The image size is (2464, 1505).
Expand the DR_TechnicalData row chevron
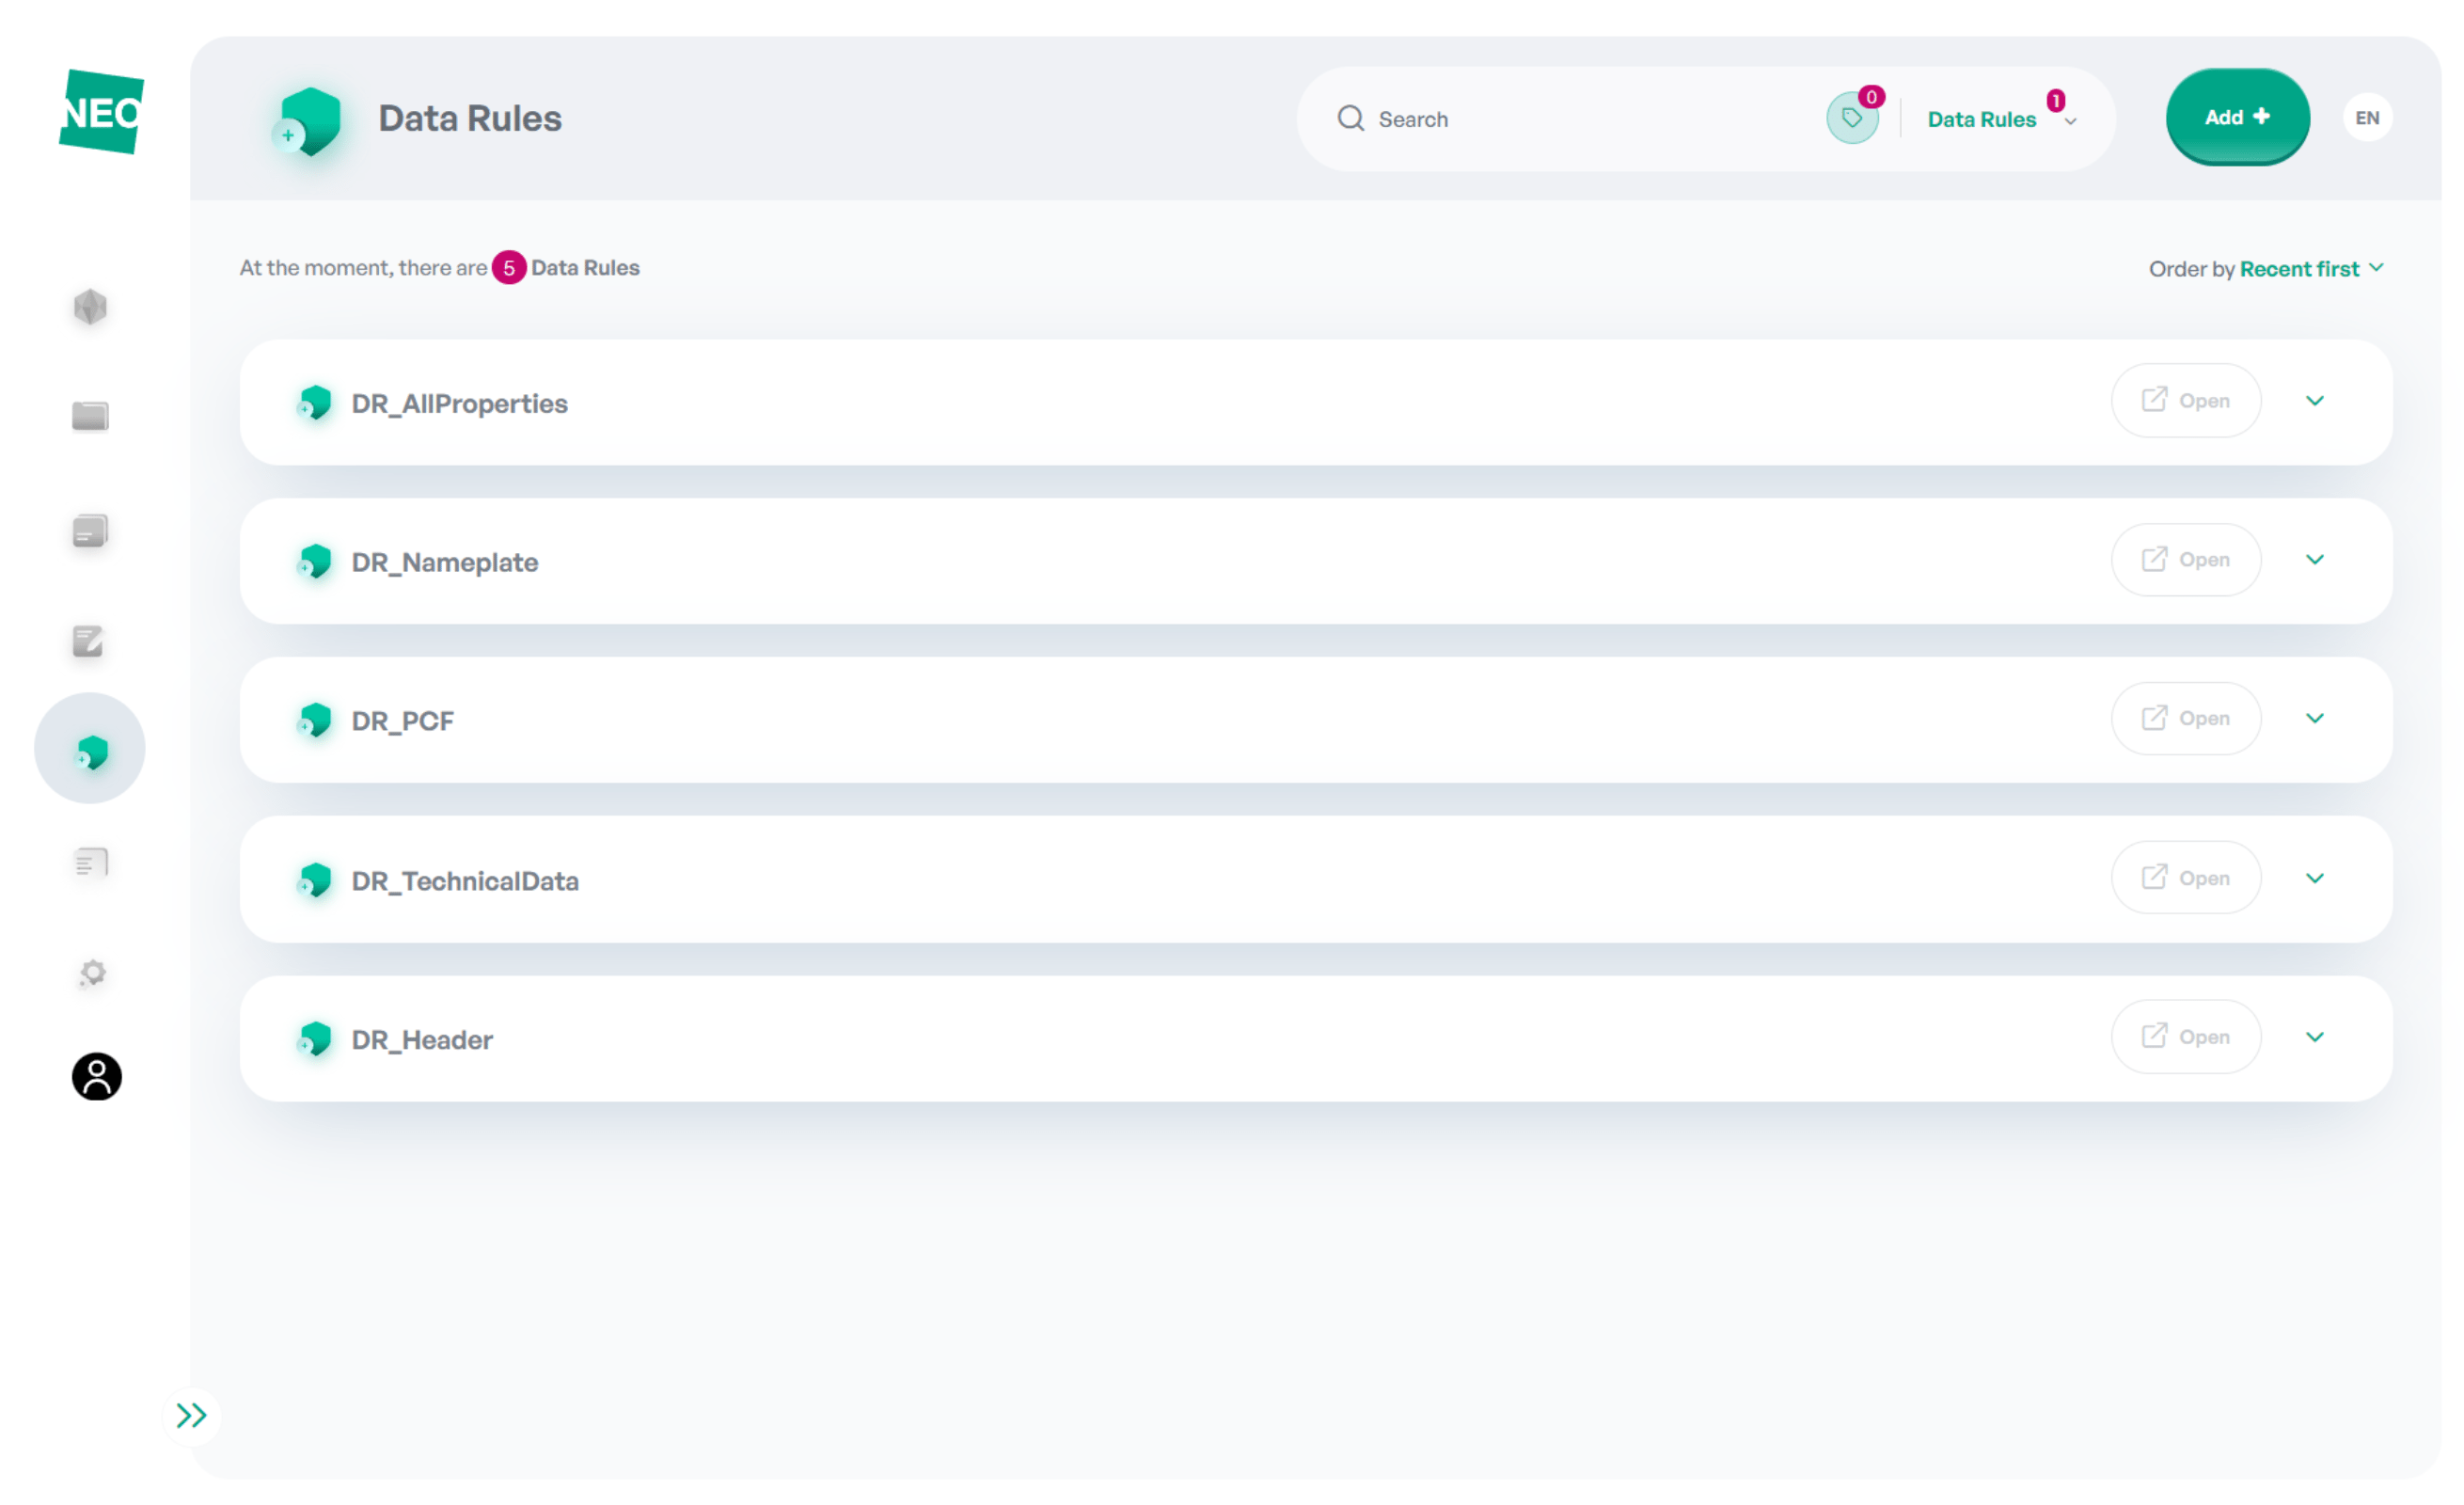[x=2315, y=878]
